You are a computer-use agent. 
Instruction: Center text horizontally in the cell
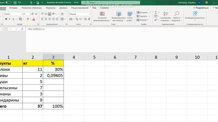coord(46,19)
